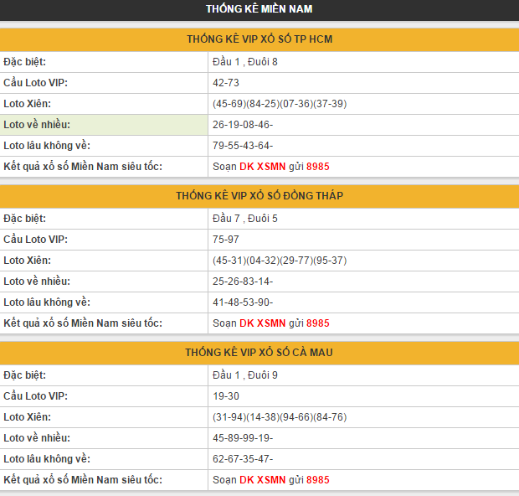
Task: Click 'Loto Xiên:' label in Cà Mau table
Action: 27,417
